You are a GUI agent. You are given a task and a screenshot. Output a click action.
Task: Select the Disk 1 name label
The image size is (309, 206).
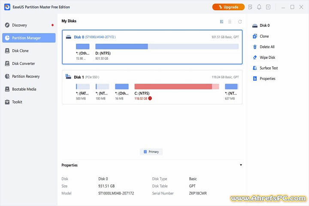coord(79,77)
